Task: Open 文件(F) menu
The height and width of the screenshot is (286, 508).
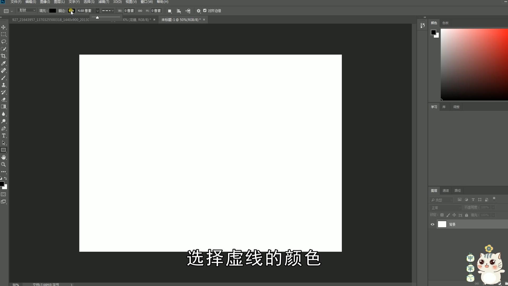Action: click(x=16, y=2)
